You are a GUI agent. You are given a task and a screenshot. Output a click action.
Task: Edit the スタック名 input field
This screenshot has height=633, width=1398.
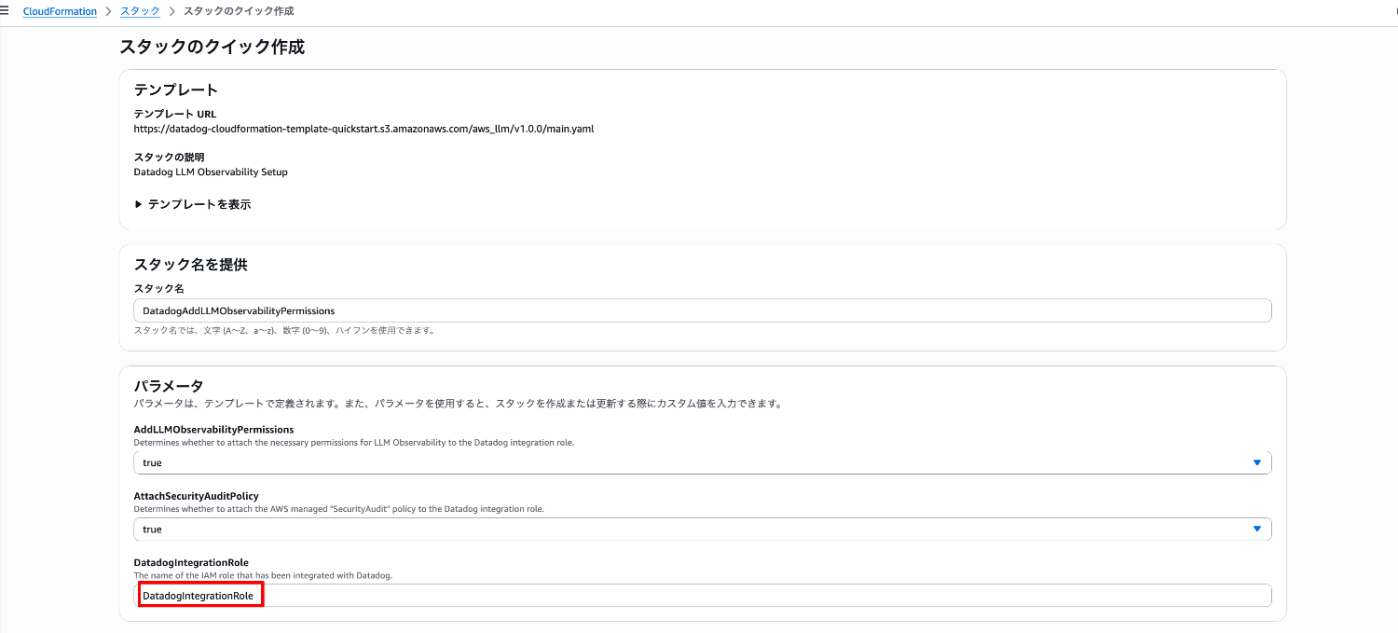(x=703, y=310)
